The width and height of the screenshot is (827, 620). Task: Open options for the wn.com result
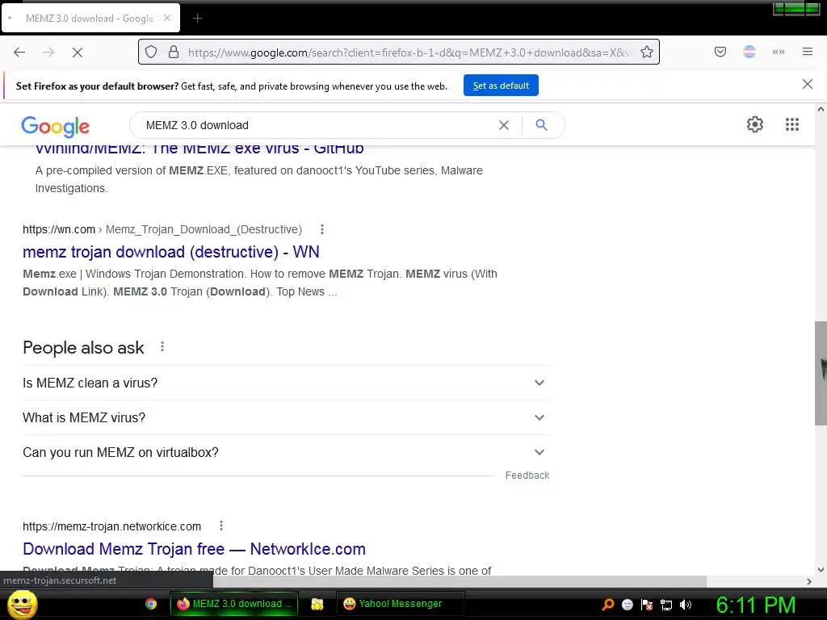point(321,229)
